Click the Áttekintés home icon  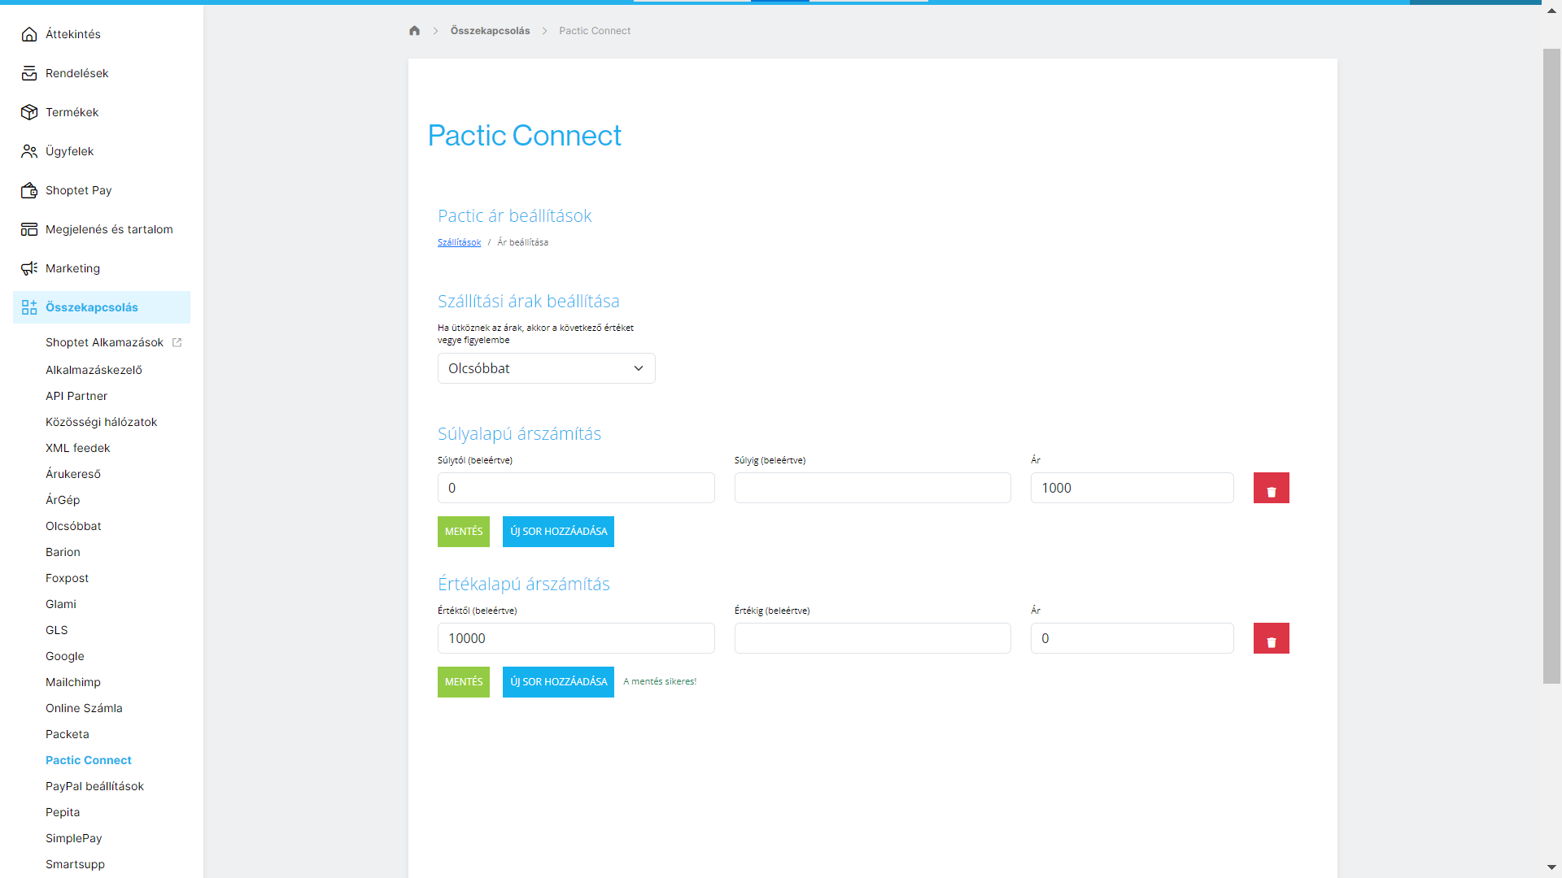(29, 34)
